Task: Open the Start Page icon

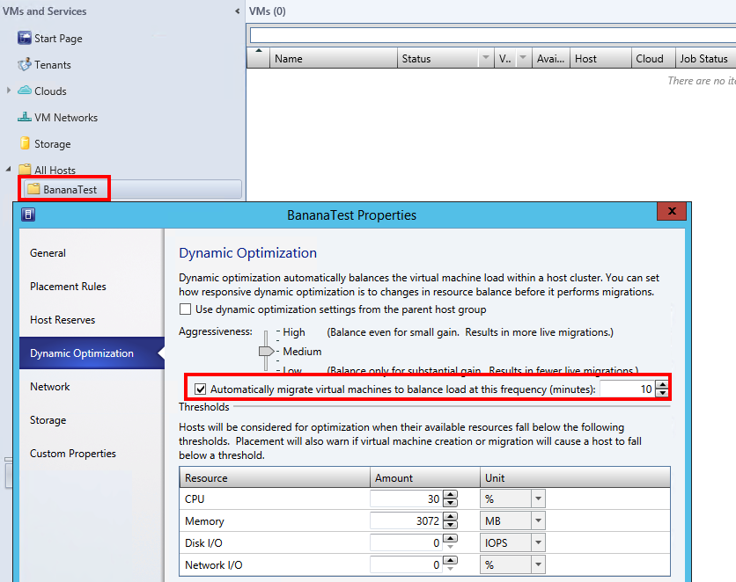Action: (25, 38)
